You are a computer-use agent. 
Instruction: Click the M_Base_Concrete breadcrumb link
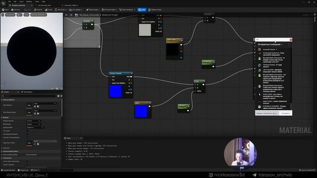pyautogui.click(x=89, y=15)
